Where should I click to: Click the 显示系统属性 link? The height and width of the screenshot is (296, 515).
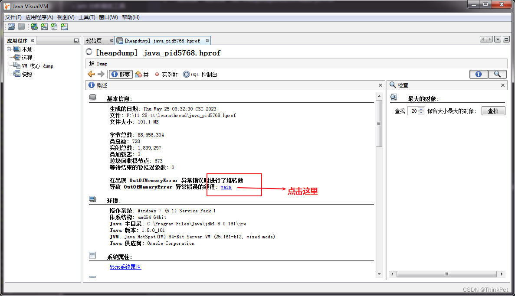click(125, 267)
